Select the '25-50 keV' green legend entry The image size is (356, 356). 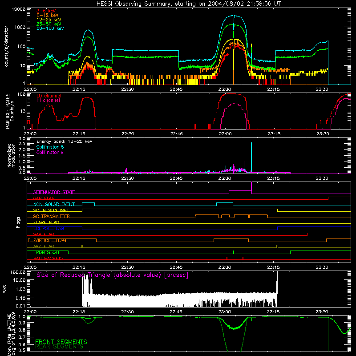pos(49,24)
